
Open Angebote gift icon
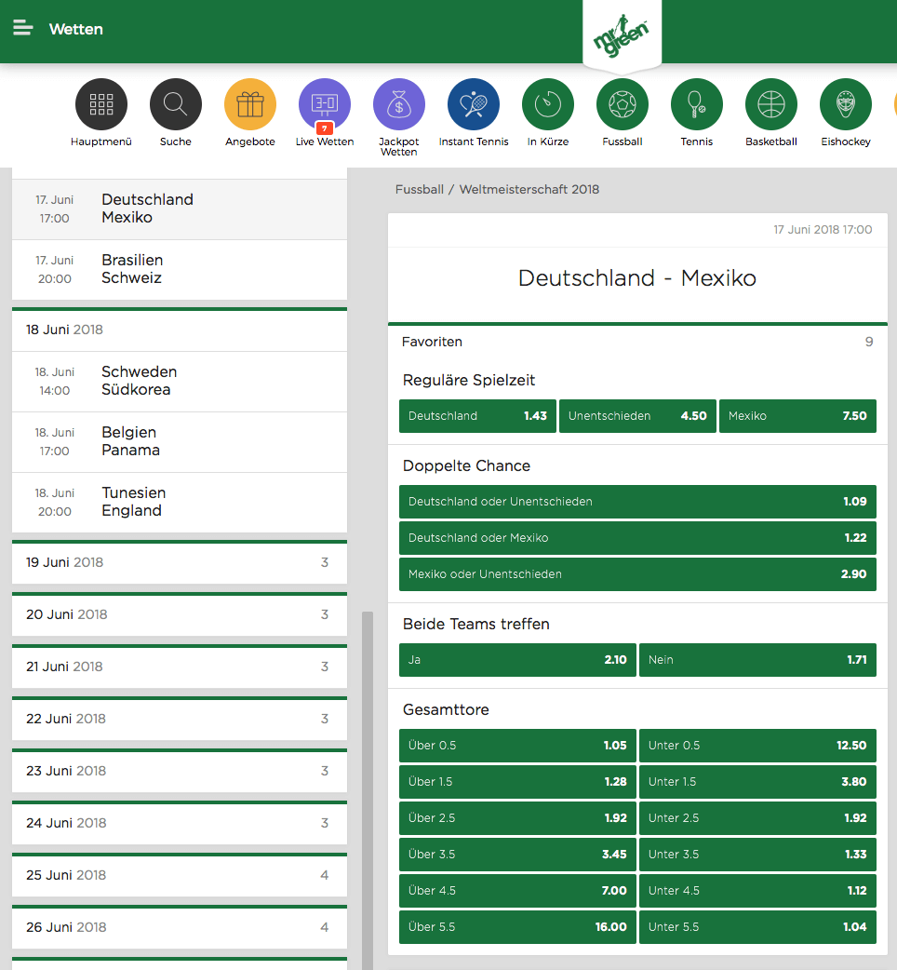[x=250, y=104]
